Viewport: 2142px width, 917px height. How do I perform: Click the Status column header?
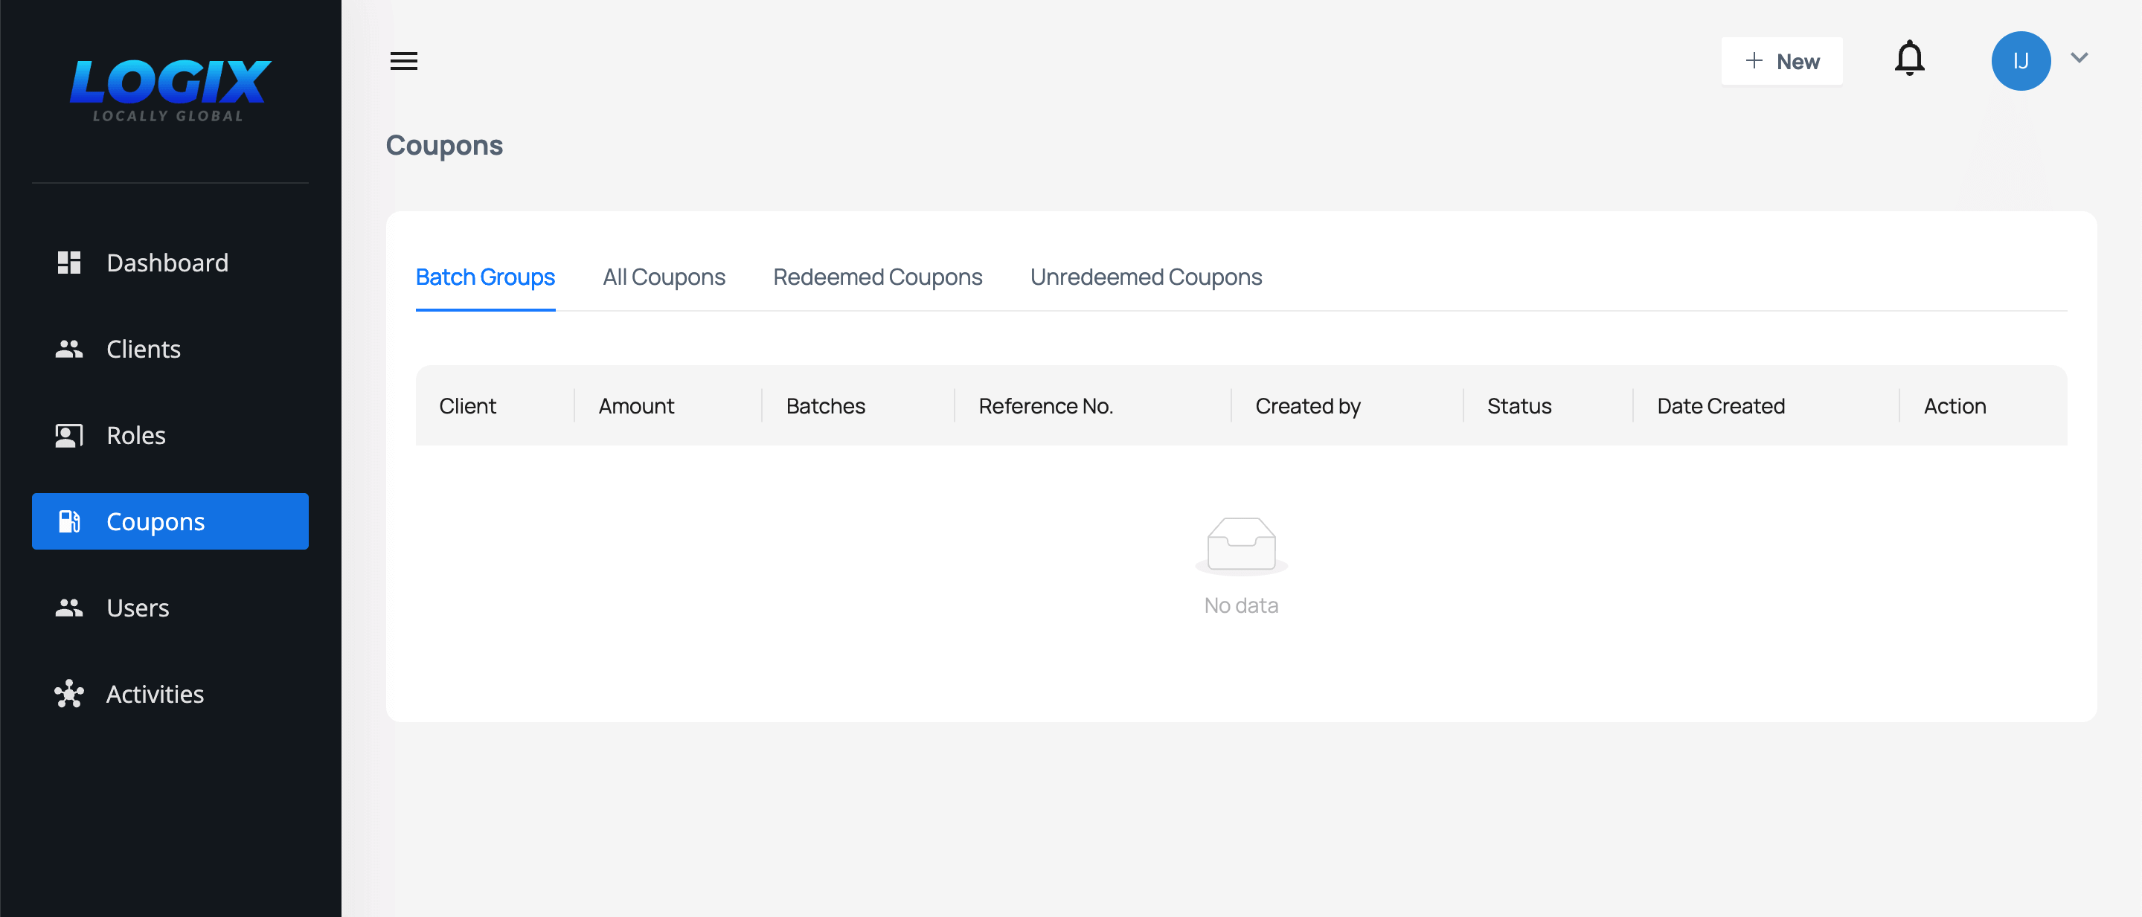click(1519, 406)
